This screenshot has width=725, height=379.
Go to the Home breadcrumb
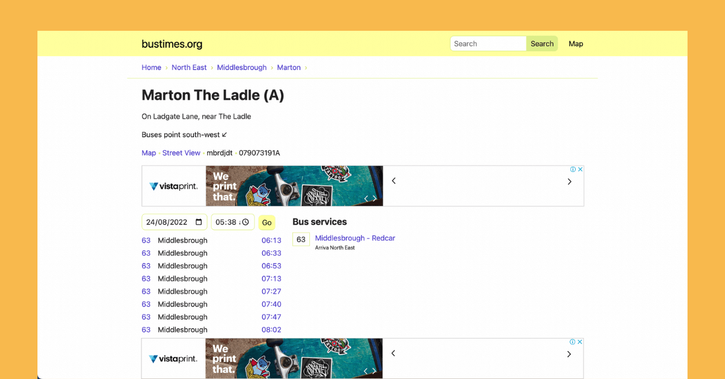[151, 67]
